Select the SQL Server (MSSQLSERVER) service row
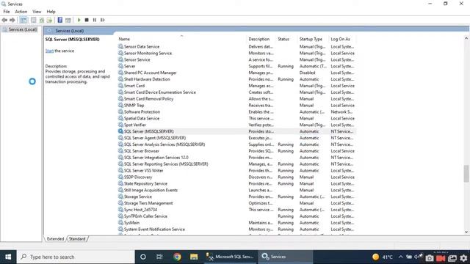 [236, 131]
